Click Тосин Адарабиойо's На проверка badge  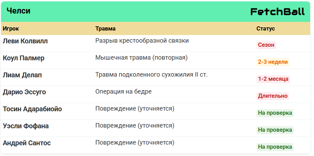pos(275,113)
